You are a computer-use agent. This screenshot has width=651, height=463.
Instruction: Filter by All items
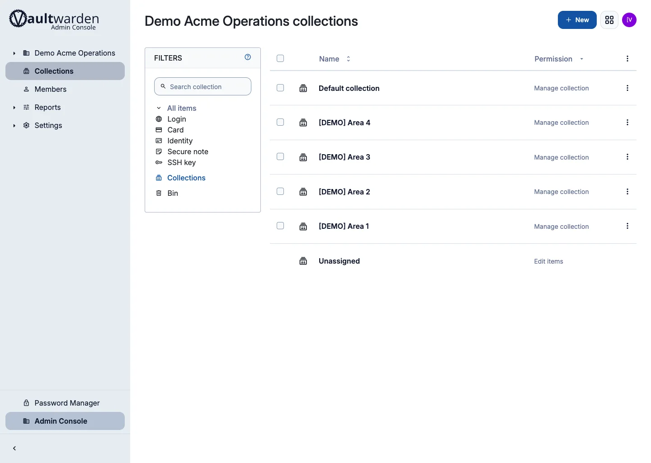tap(182, 108)
